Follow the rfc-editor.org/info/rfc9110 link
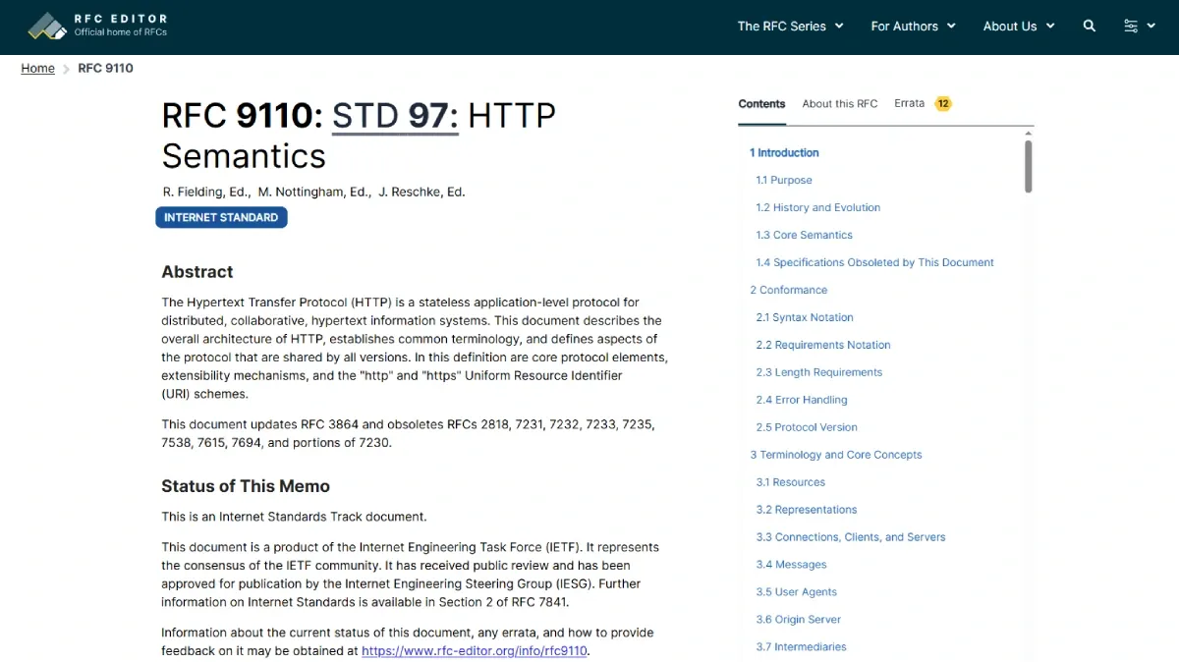 (x=475, y=651)
